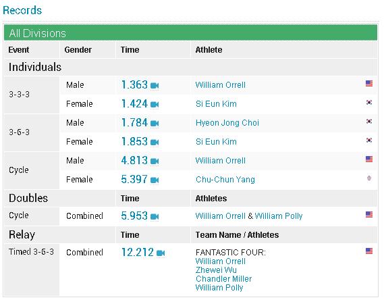Screen dimensions: 384x304
Task: Click the Records heading
Action: pos(22,10)
